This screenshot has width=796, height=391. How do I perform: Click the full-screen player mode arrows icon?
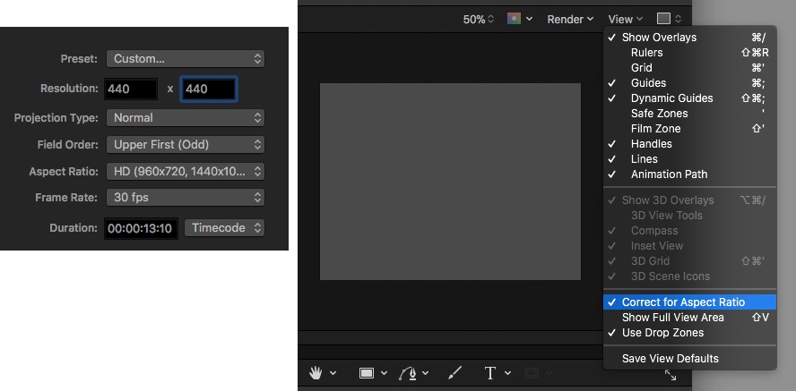(670, 376)
